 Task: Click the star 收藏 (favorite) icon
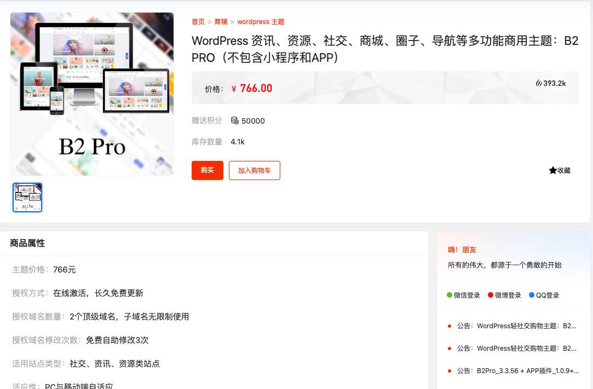pyautogui.click(x=552, y=170)
